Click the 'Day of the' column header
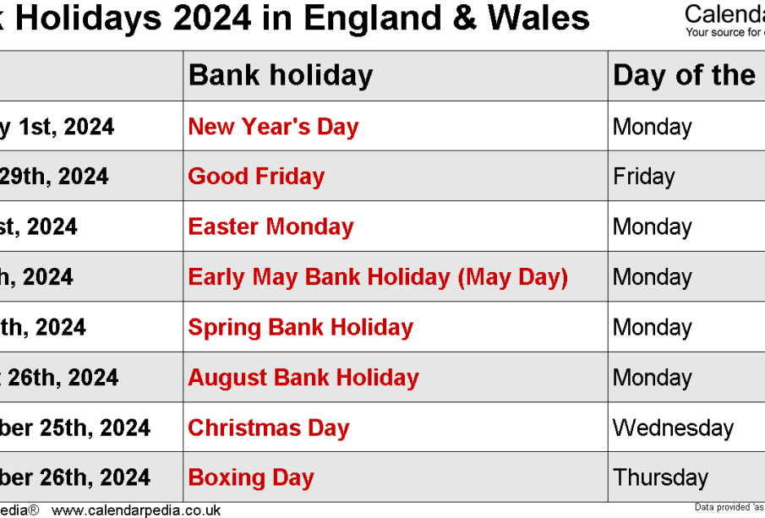 pos(684,76)
